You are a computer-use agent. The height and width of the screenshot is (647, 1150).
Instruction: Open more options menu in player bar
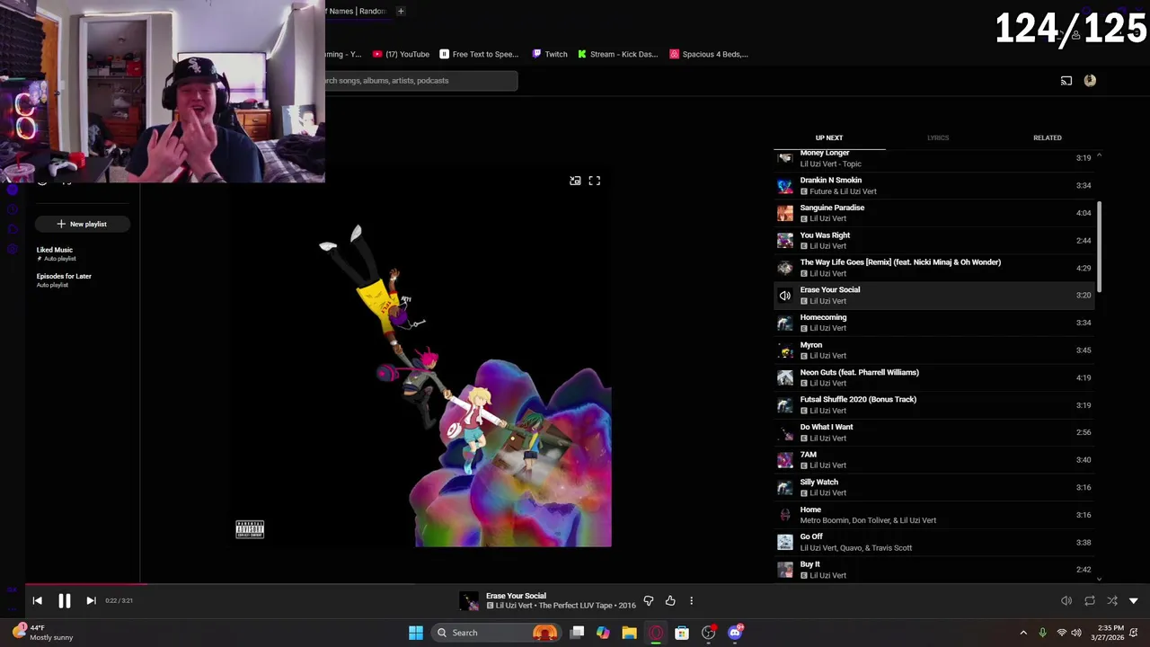pyautogui.click(x=691, y=600)
